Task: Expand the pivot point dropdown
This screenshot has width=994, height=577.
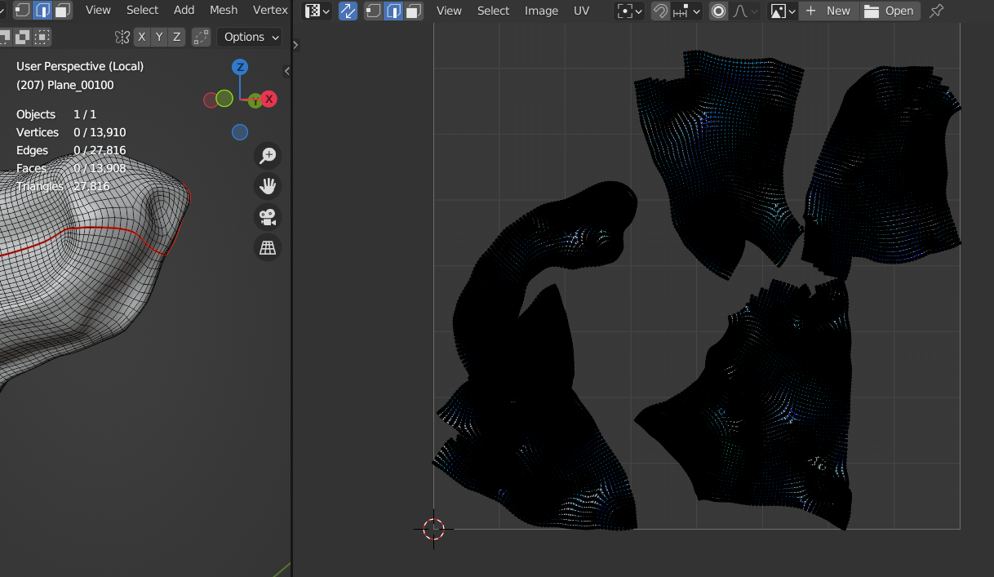Action: 629,11
